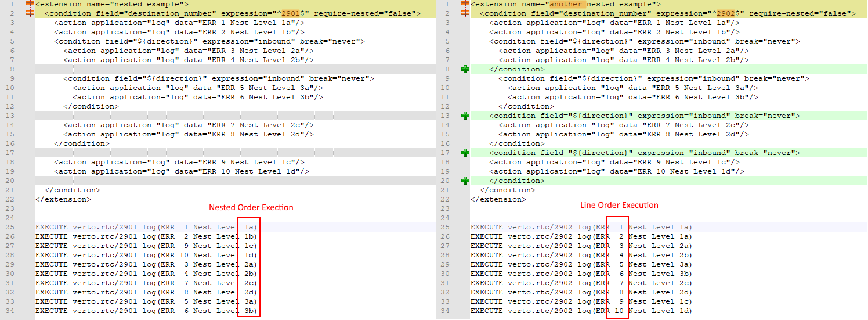Viewport: 868px width, 320px height.
Task: Click the blank gray line 13 in left pane
Action: pos(232,116)
